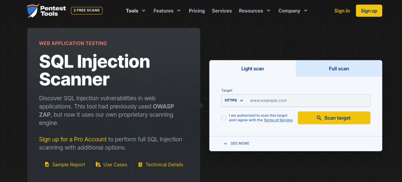This screenshot has width=402, height=182.
Task: Expand the SEE MORE options
Action: (236, 143)
